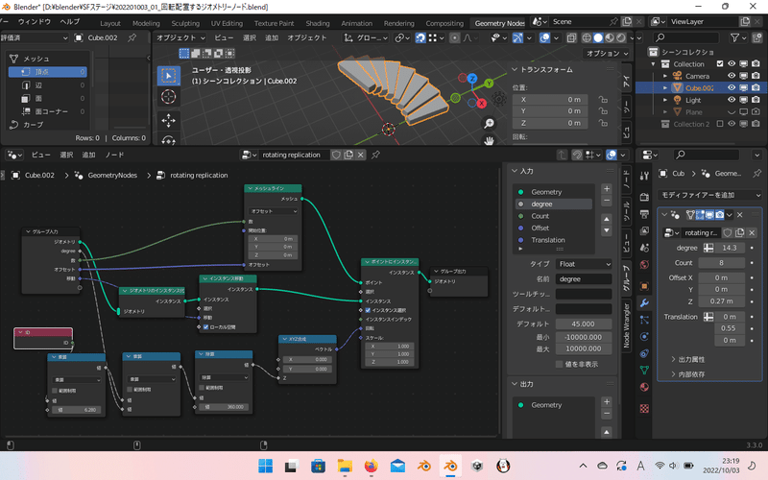Screen dimensions: 768x480
Task: Toggle Collection exclude checkbox in outliner
Action: (x=719, y=63)
